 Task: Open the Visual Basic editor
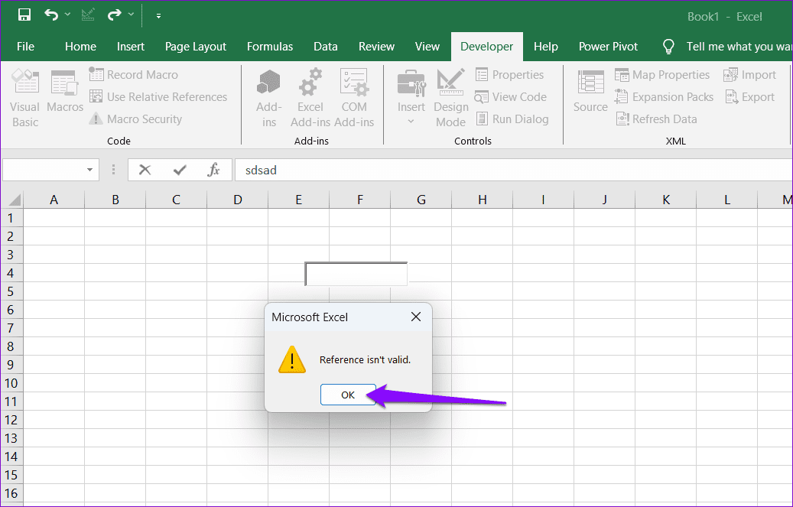click(x=24, y=96)
